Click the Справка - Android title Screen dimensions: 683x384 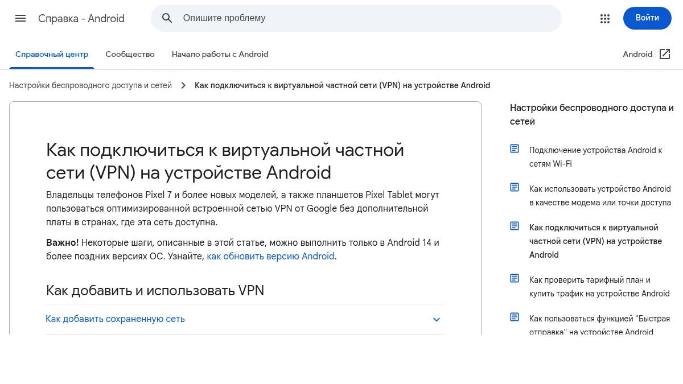pos(81,18)
